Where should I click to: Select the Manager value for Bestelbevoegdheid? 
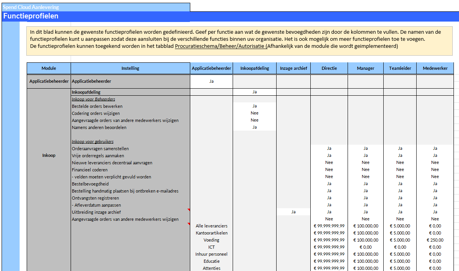(x=365, y=184)
